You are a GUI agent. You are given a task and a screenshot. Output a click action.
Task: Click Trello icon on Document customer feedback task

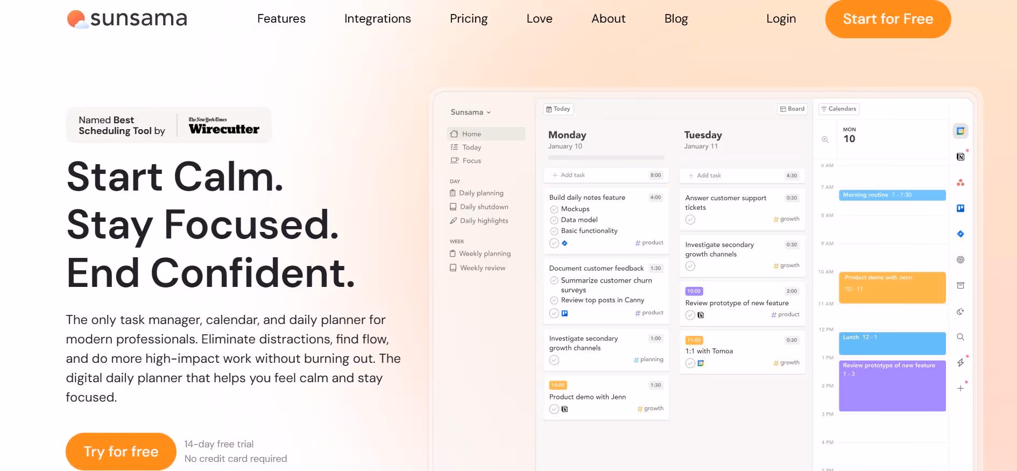564,313
